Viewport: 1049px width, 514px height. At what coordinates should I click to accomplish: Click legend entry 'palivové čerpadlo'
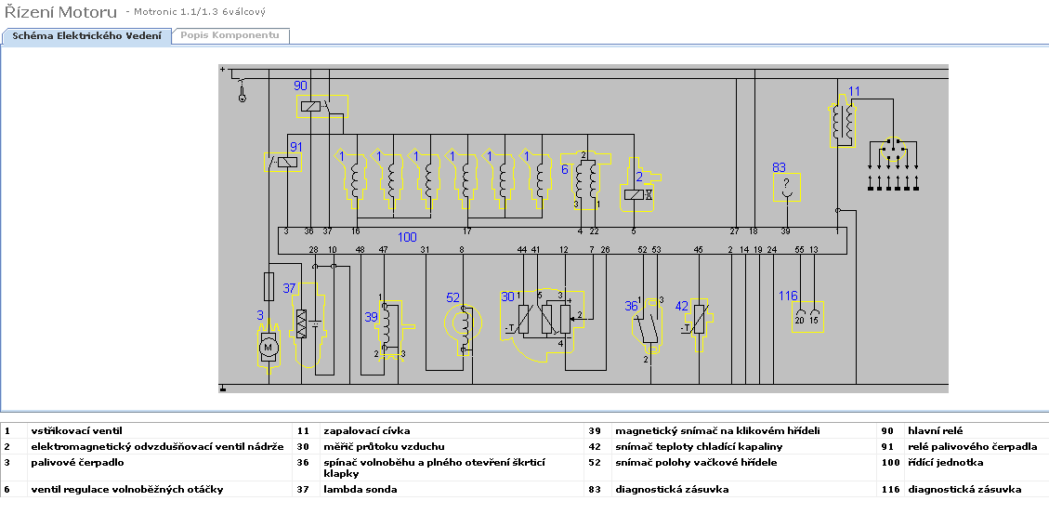[78, 463]
